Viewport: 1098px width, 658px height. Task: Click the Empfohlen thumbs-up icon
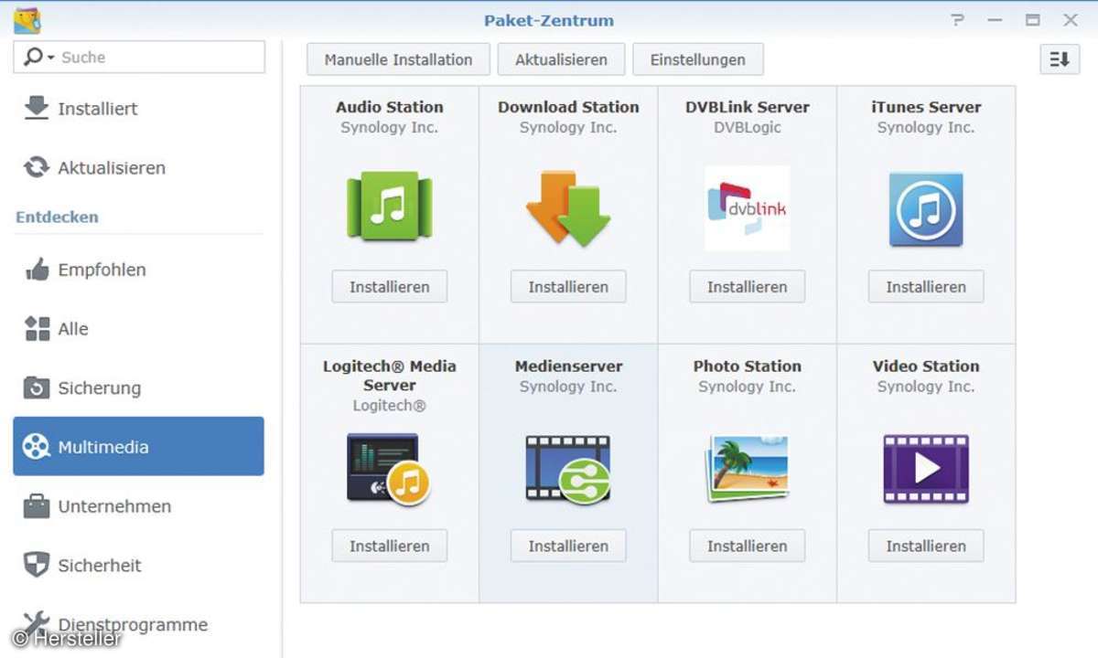pyautogui.click(x=37, y=270)
